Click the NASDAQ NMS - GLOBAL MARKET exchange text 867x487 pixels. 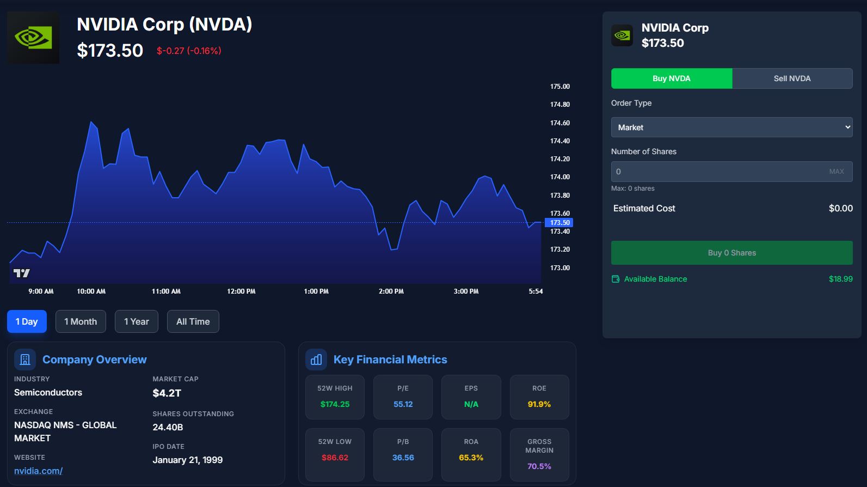click(x=65, y=431)
